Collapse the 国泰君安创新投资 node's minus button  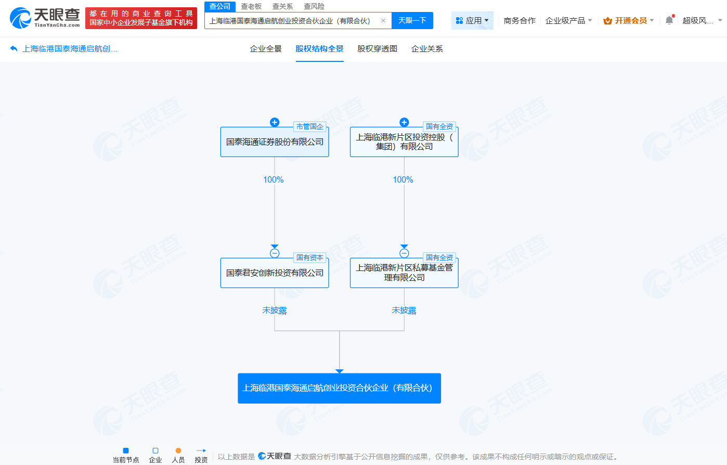275,253
